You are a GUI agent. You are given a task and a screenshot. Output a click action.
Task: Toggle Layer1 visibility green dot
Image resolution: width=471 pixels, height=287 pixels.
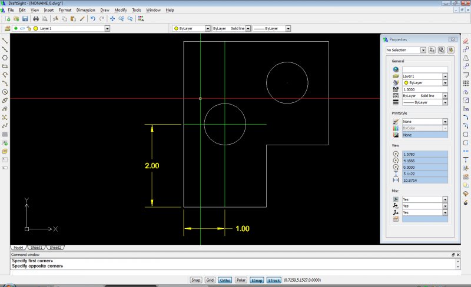coord(16,28)
